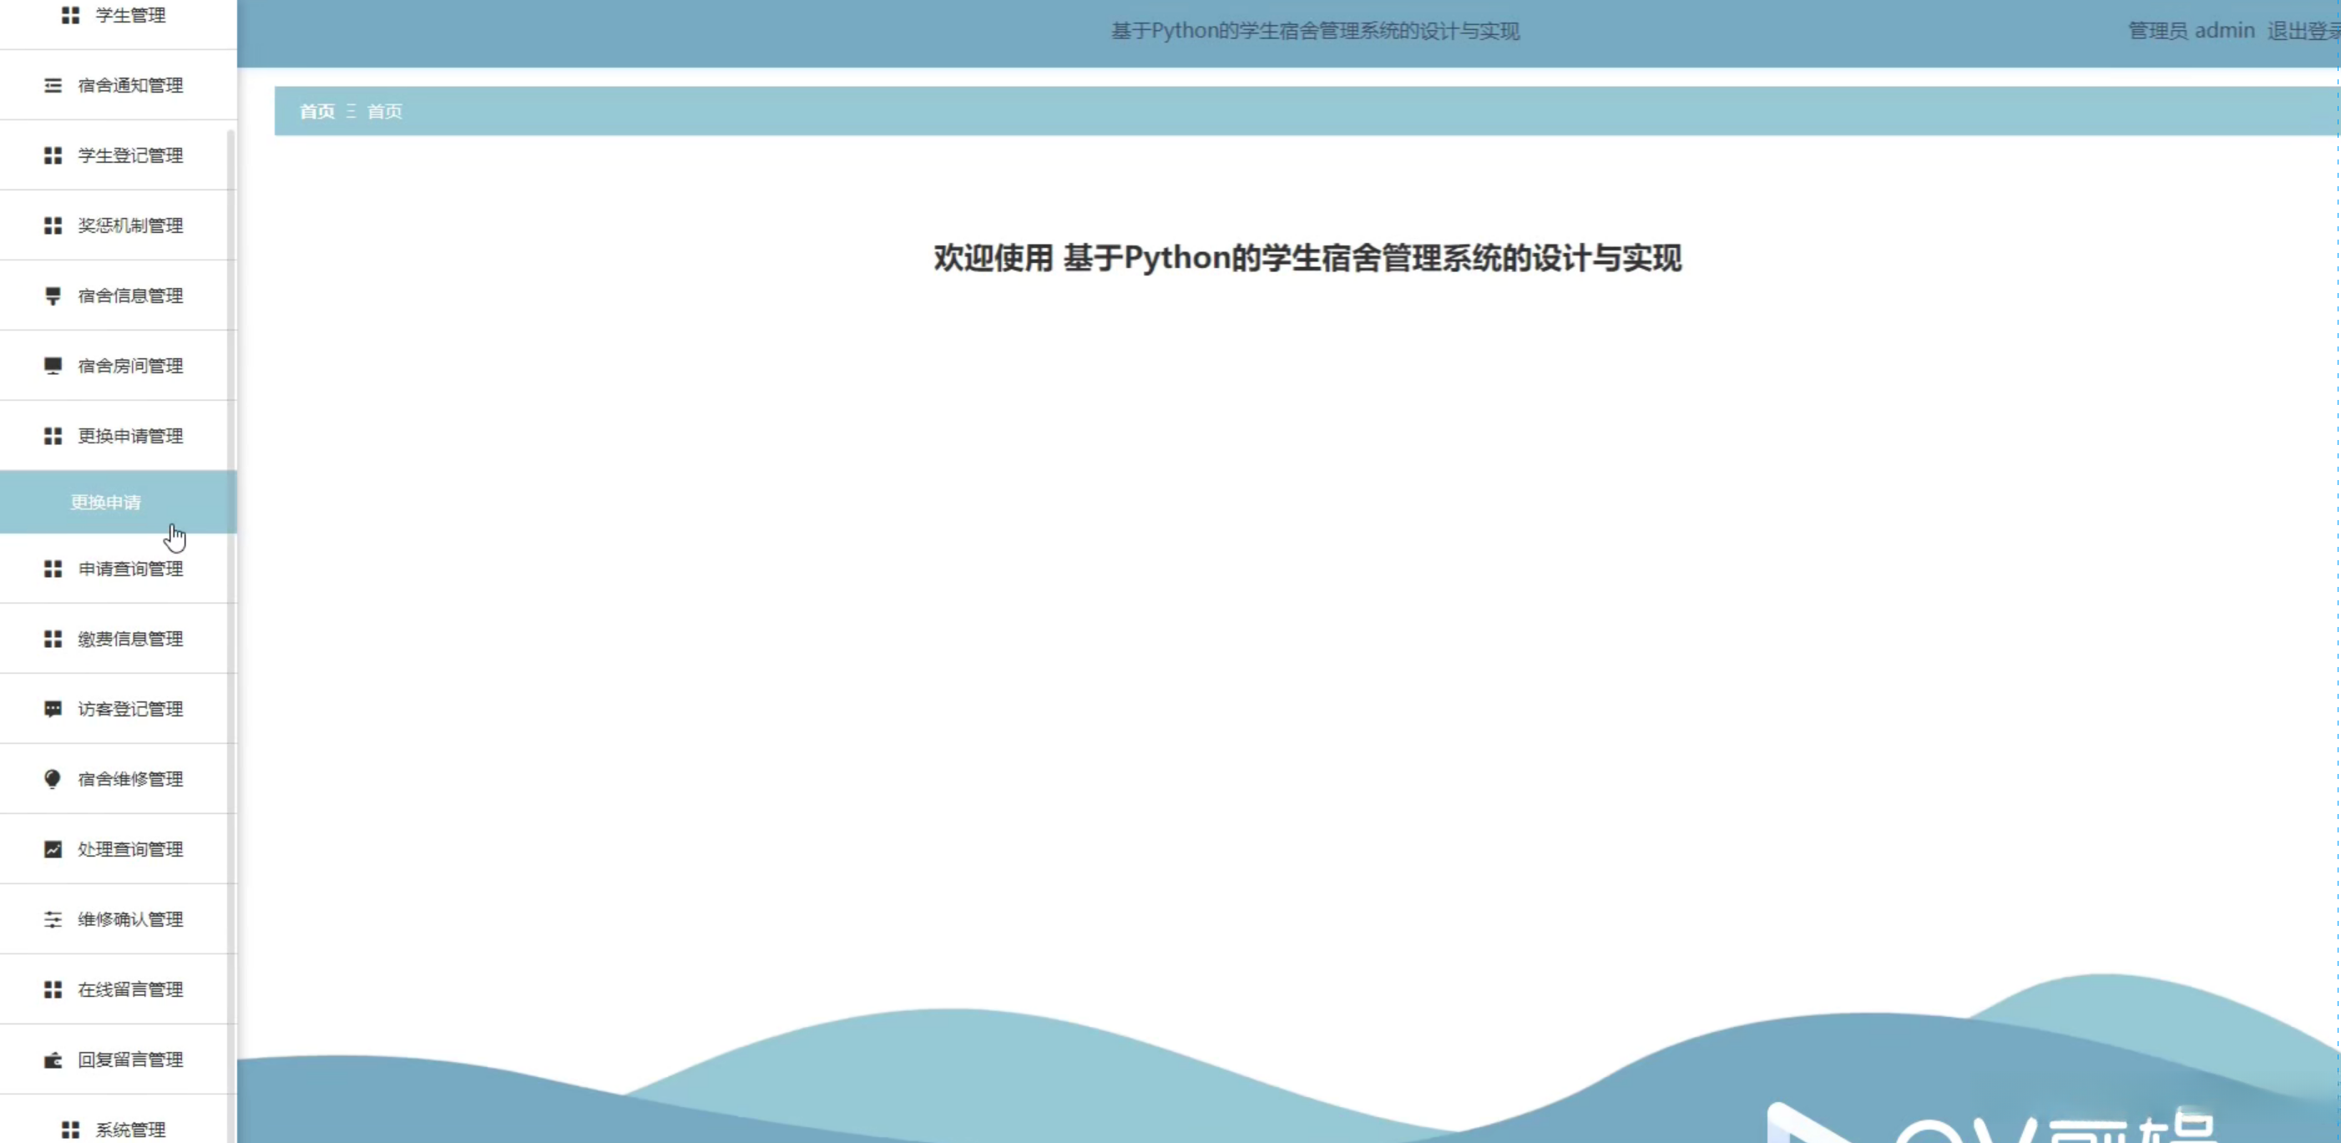Screen dimensions: 2341x1143
Task: Click the list icon beside 宿舍通知管理
Action: 53,85
